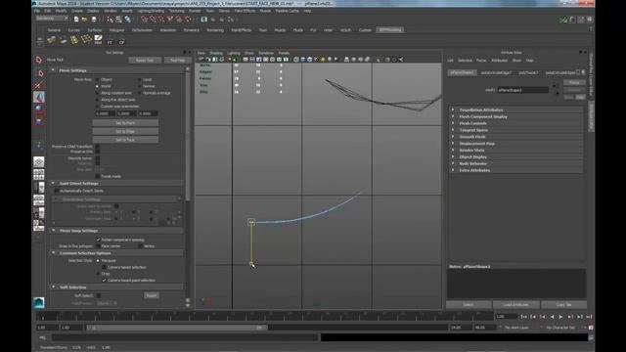Collapse the Move Settings section
The height and width of the screenshot is (352, 626).
(x=53, y=70)
